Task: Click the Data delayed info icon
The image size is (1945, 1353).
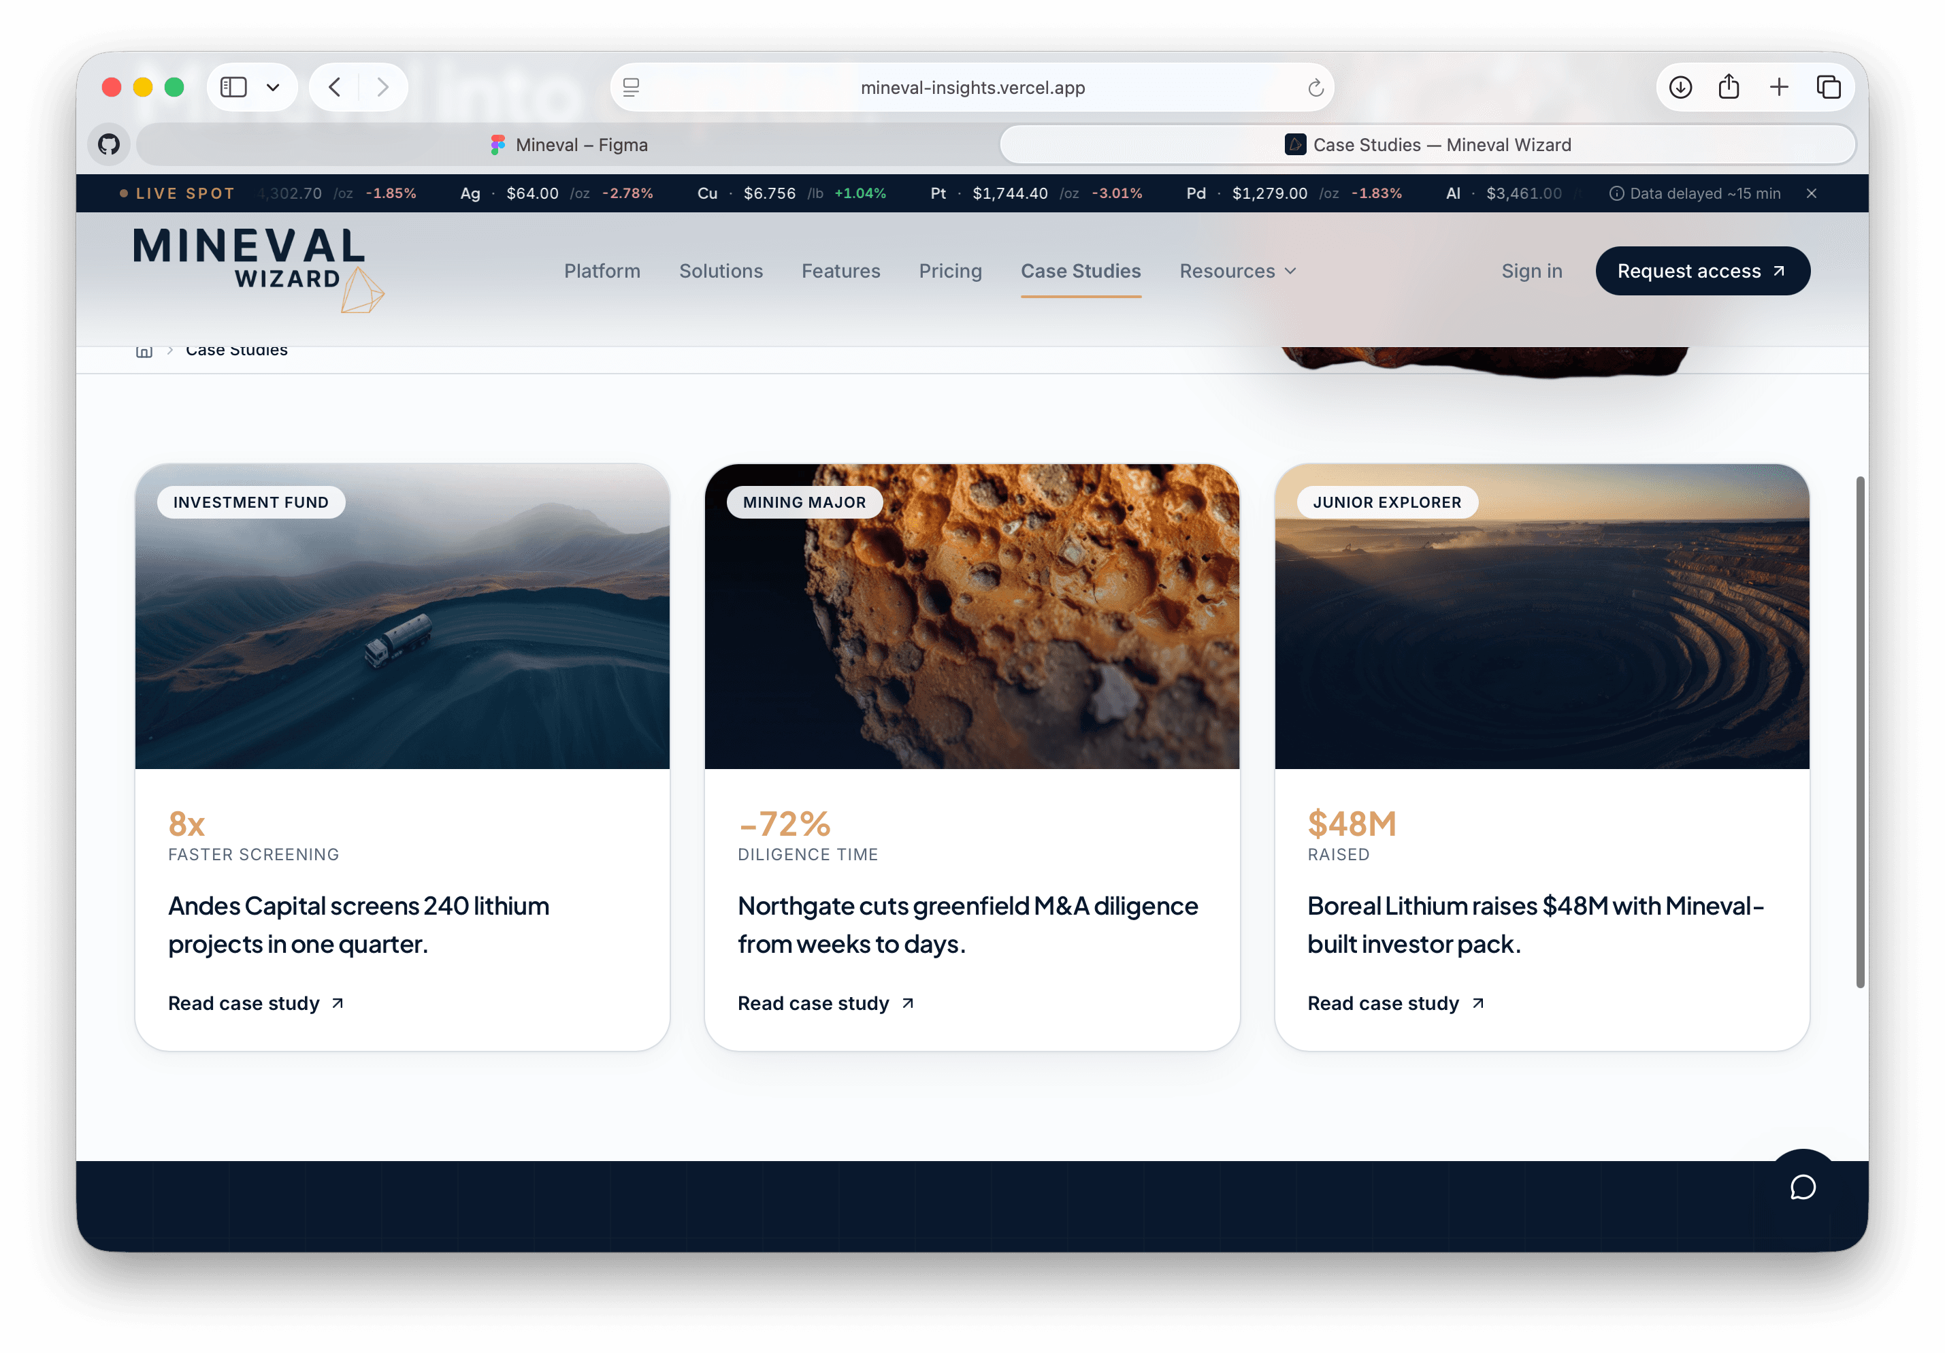Action: pyautogui.click(x=1616, y=193)
